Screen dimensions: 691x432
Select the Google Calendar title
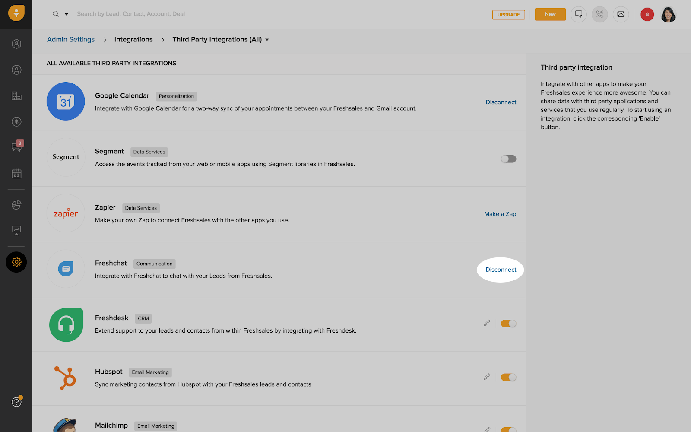coord(122,96)
